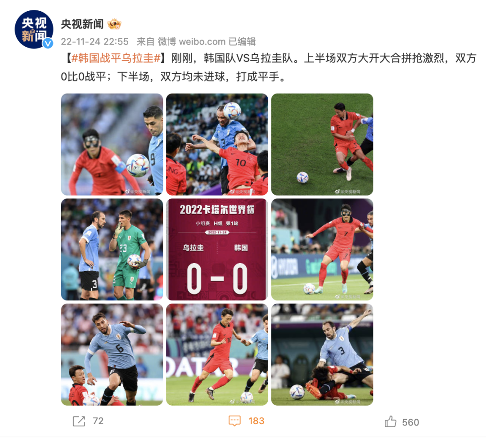Click the post timestamp 22-11-24 22:55
The width and height of the screenshot is (486, 438).
(x=94, y=41)
